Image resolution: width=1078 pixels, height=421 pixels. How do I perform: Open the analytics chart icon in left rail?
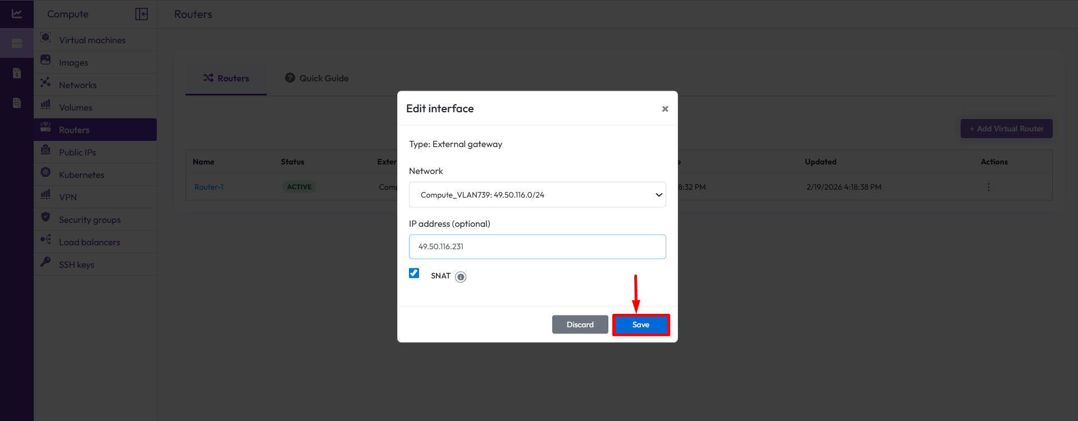click(17, 13)
